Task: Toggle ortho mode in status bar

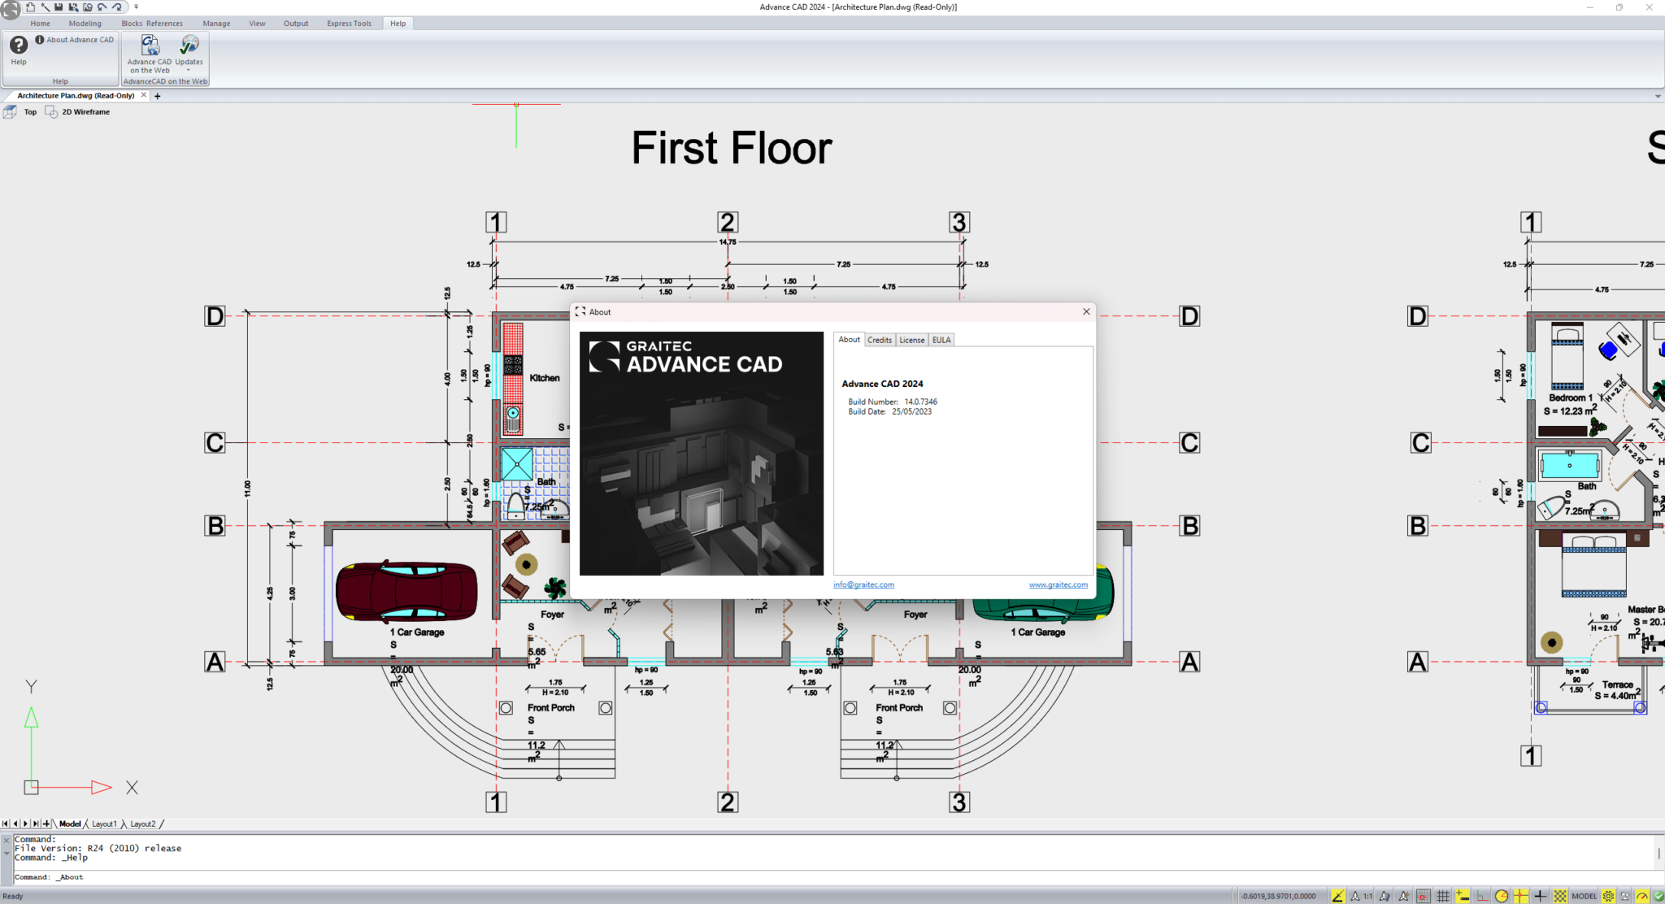Action: tap(1482, 896)
